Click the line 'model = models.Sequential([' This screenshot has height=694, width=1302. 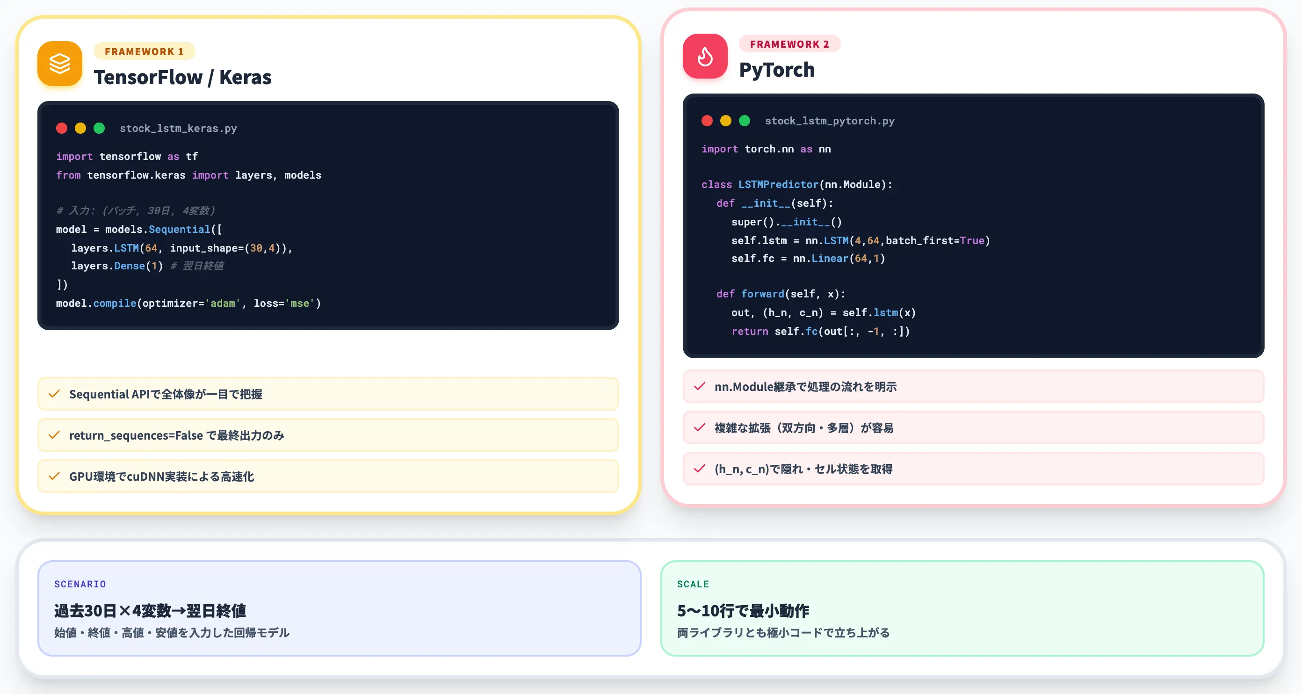click(x=139, y=230)
